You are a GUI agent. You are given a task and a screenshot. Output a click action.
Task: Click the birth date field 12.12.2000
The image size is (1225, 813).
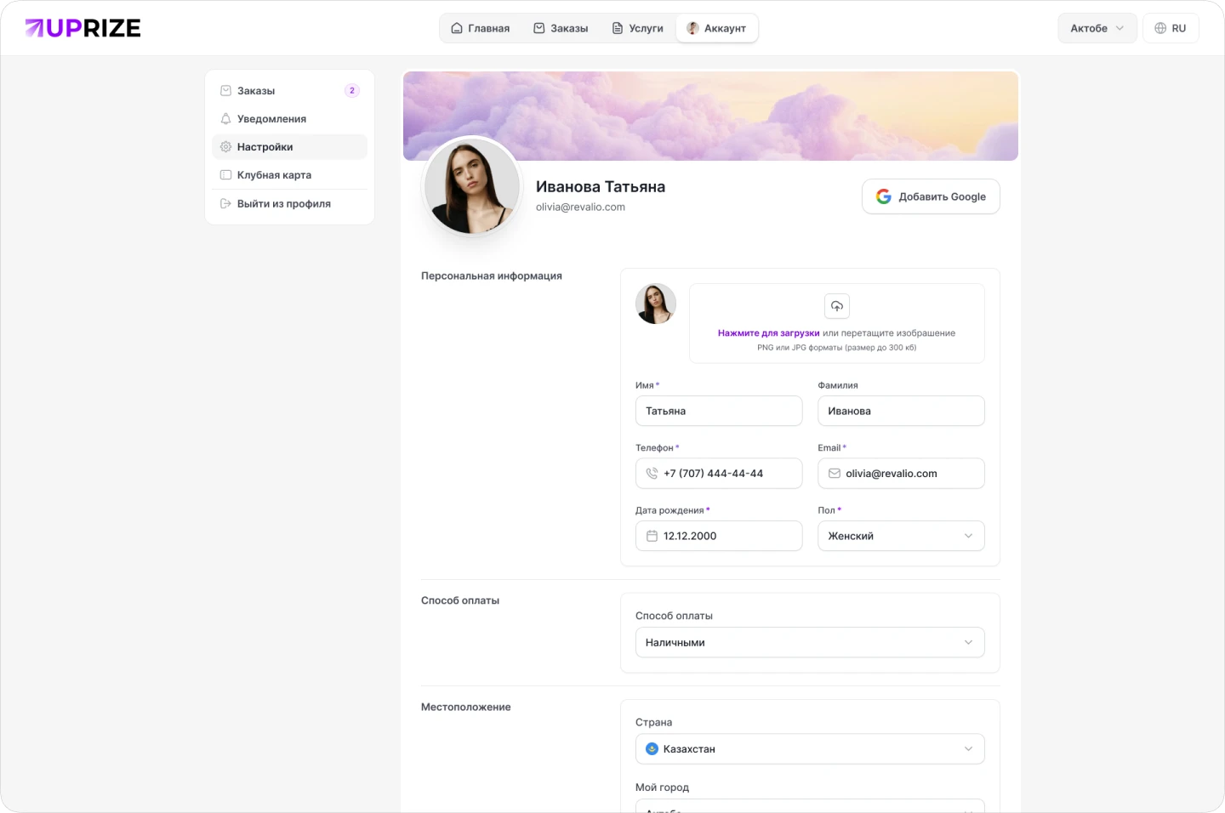click(719, 536)
